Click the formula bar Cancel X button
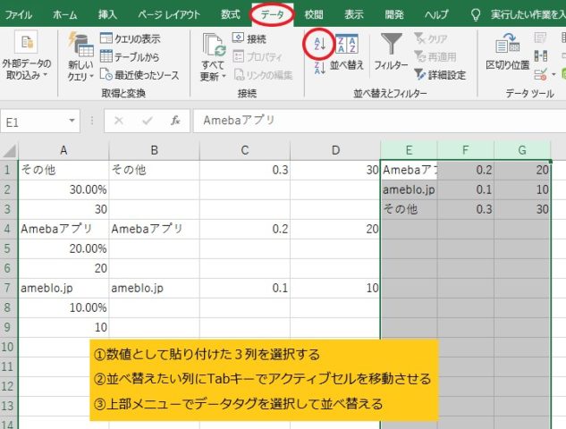566x429 pixels. click(119, 121)
